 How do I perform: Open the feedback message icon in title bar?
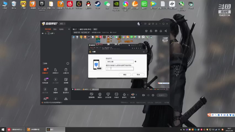(x=145, y=24)
